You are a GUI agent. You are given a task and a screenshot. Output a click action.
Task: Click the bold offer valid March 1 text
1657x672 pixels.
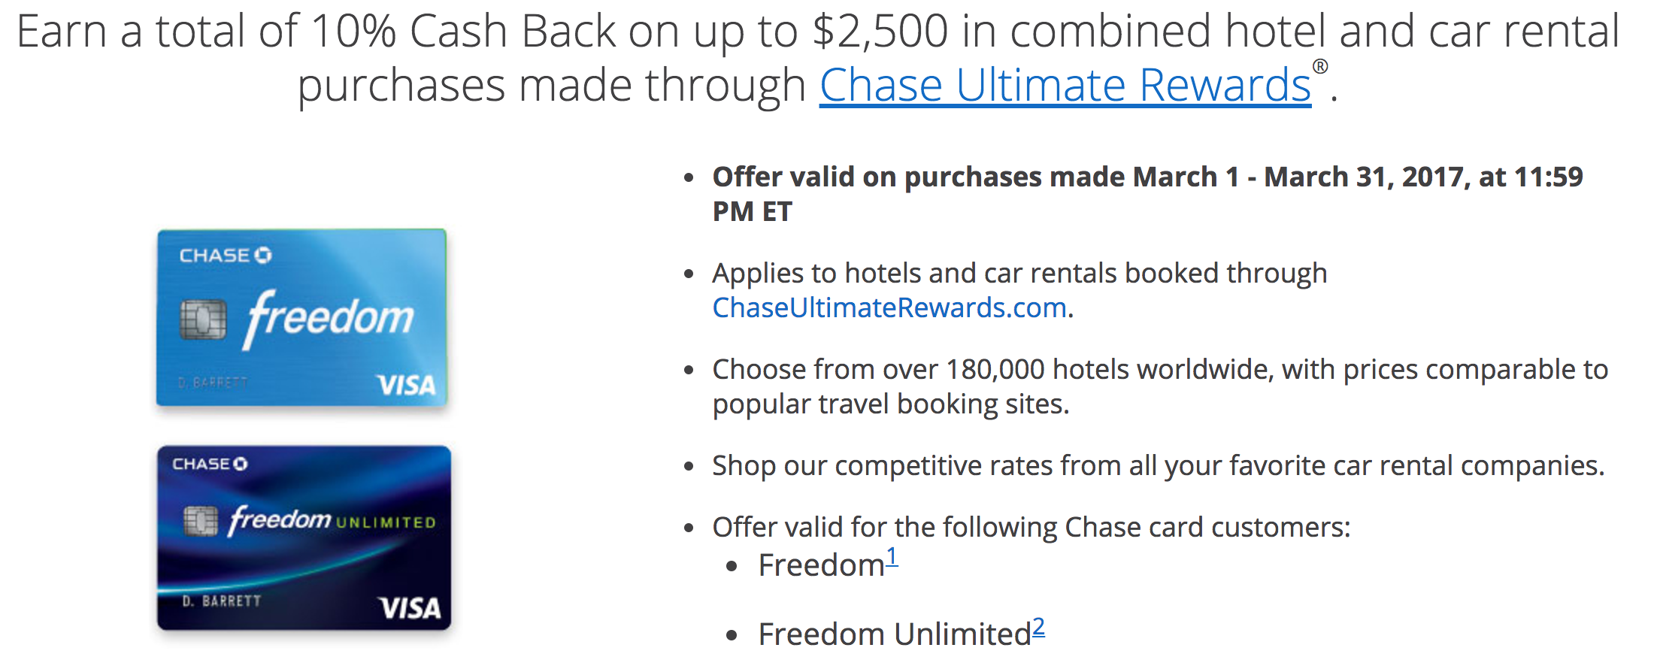point(1147,194)
